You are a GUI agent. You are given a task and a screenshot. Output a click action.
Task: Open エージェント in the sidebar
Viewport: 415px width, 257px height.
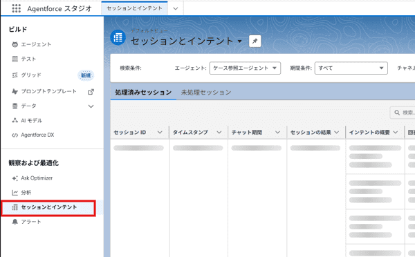click(36, 44)
